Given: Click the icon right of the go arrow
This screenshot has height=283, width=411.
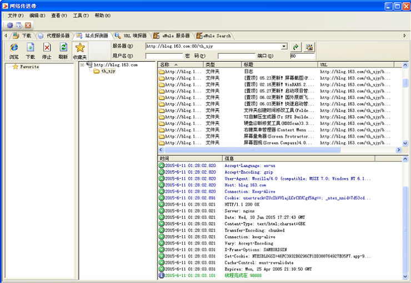Looking at the screenshot, I should [309, 47].
